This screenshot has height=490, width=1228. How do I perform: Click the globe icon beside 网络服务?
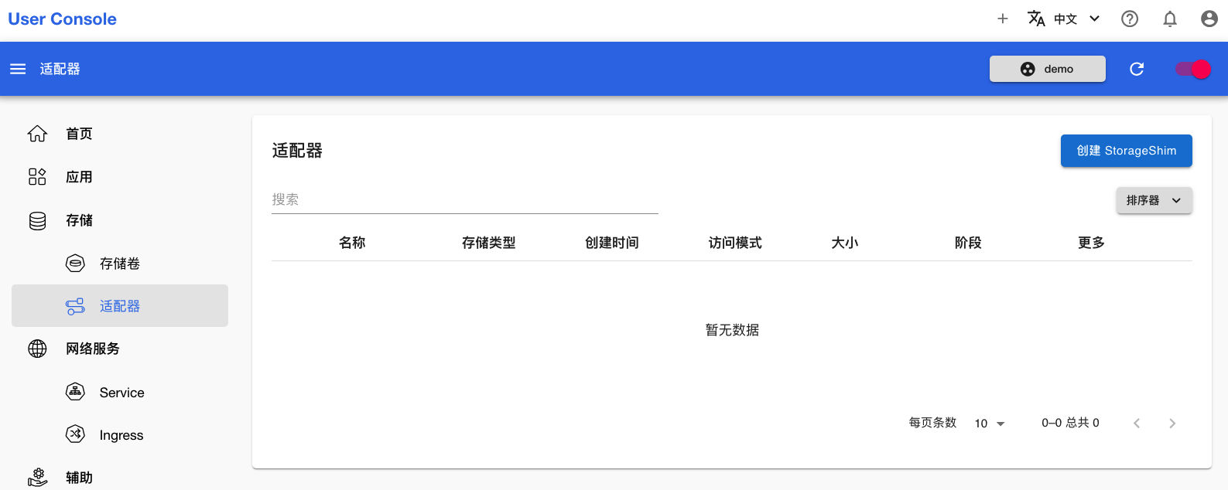pos(37,349)
